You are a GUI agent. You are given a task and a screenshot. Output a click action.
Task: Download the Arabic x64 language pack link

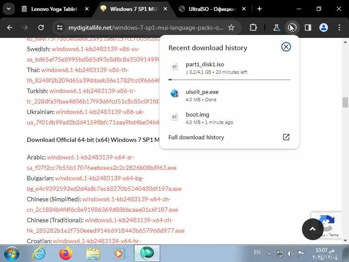pos(102,162)
